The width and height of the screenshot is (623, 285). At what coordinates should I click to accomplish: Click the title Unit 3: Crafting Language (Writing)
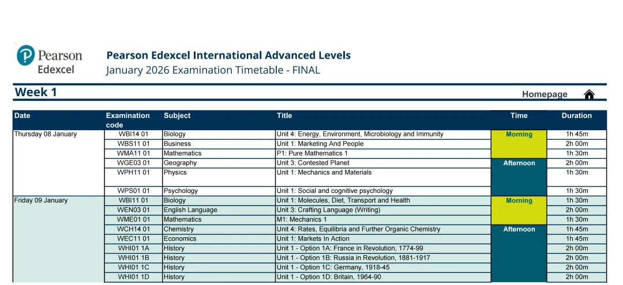[x=328, y=210]
